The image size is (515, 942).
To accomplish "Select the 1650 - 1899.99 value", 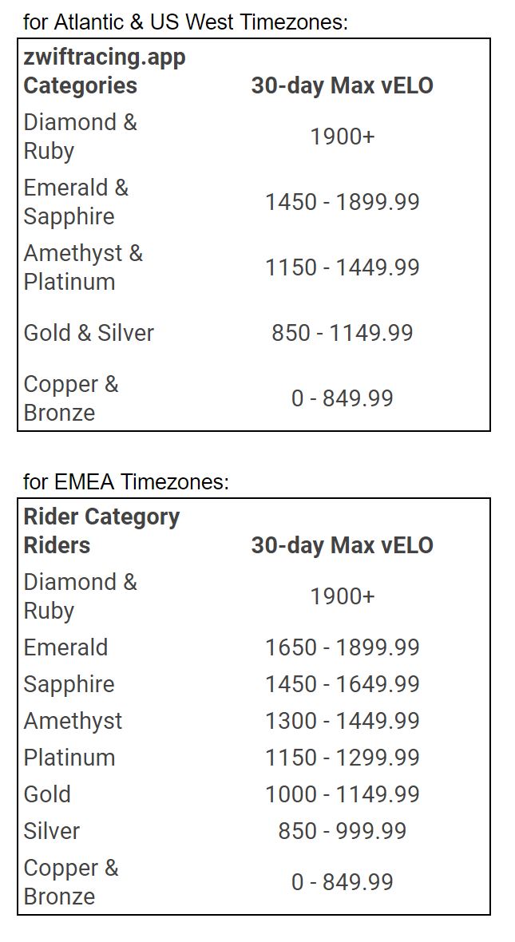I will [x=342, y=647].
